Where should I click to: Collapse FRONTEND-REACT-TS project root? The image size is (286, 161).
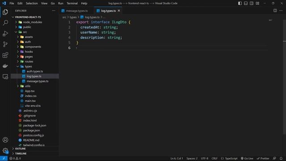(x=28, y=17)
